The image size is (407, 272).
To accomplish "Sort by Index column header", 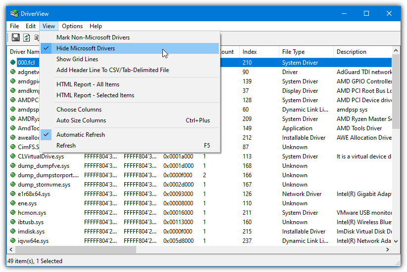I will tap(259, 52).
